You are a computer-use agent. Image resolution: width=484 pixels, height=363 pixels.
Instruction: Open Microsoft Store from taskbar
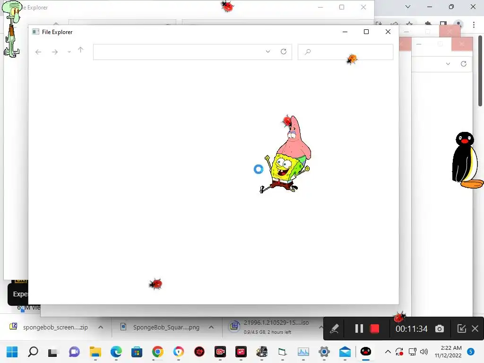pos(137,352)
